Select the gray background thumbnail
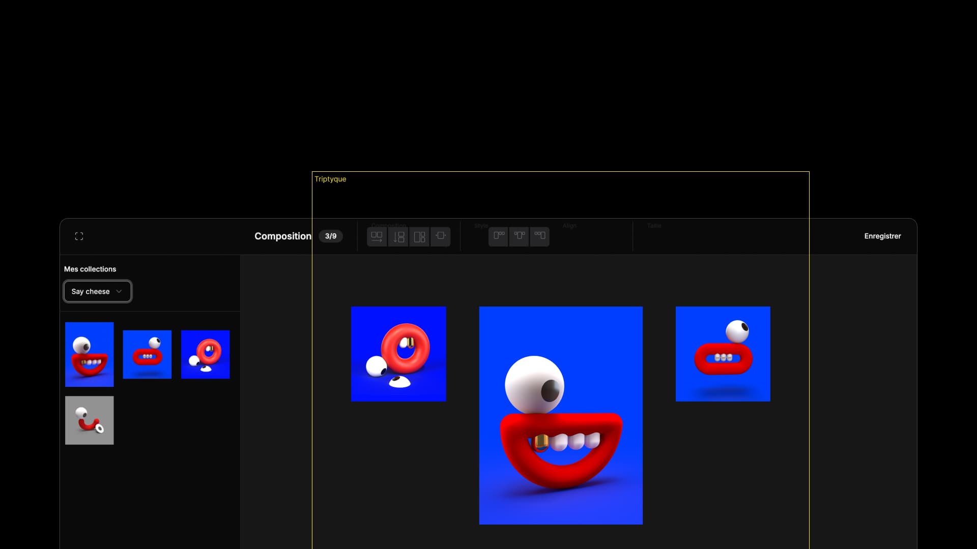 pyautogui.click(x=90, y=420)
